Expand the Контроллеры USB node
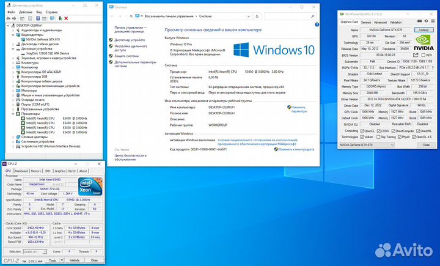 (x=13, y=76)
